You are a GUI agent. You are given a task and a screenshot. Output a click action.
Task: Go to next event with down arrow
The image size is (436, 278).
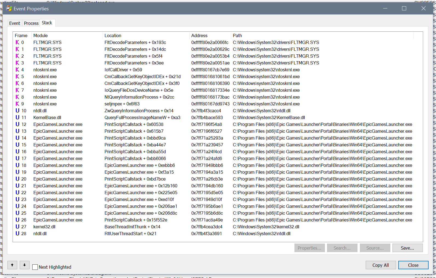tap(25, 265)
